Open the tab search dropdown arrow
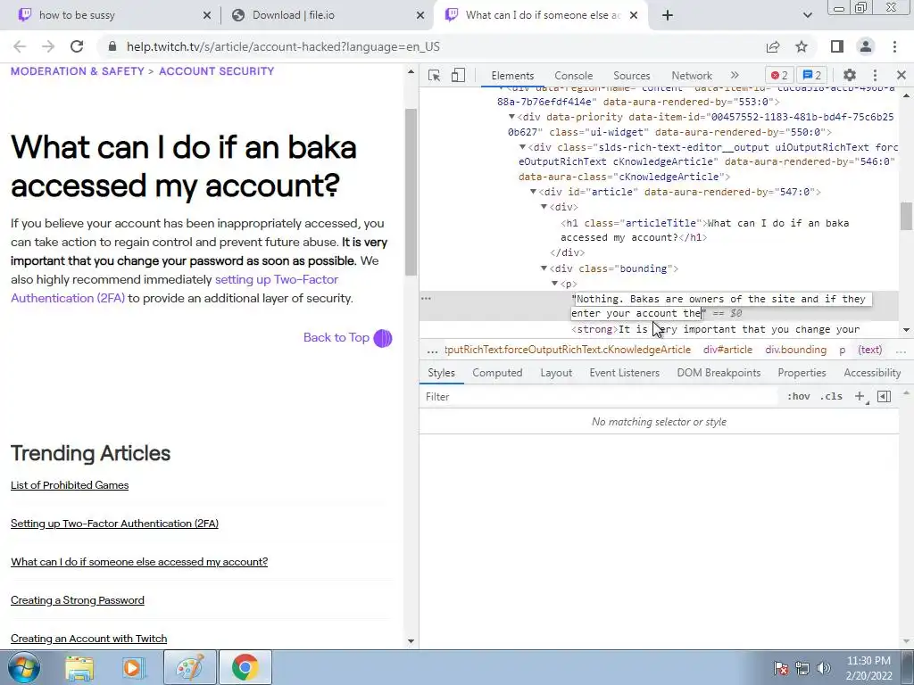This screenshot has height=685, width=914. pyautogui.click(x=807, y=15)
